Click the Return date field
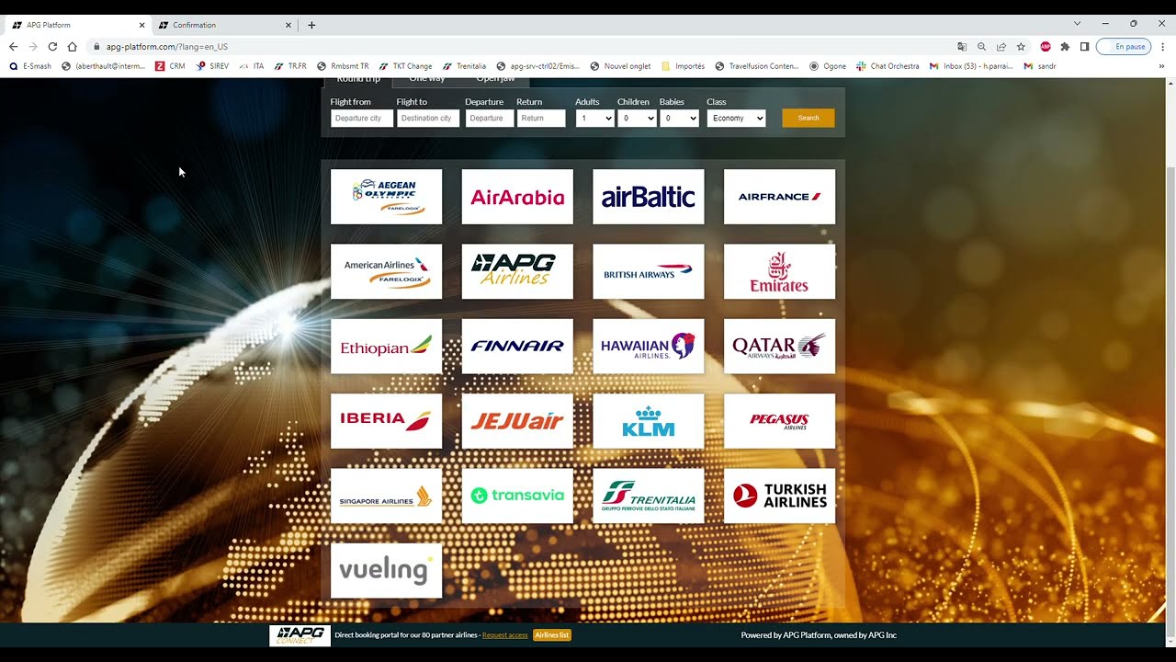1176x662 pixels. point(541,118)
